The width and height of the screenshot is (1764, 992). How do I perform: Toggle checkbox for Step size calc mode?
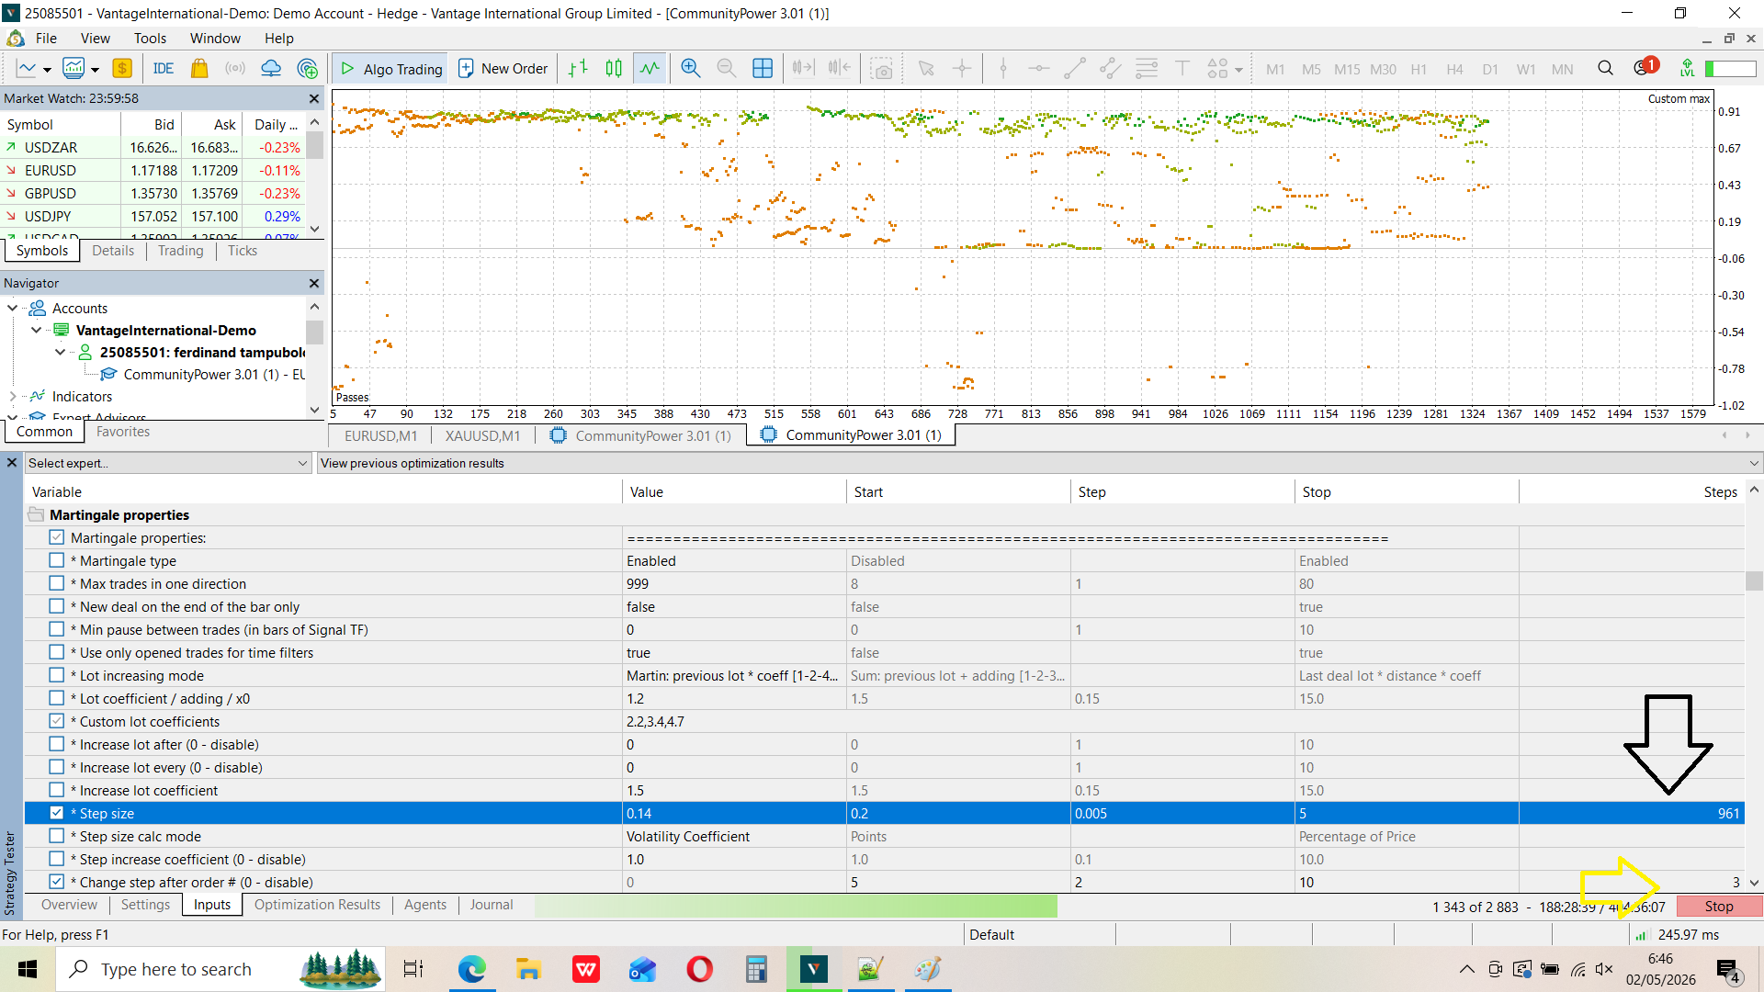(x=57, y=836)
